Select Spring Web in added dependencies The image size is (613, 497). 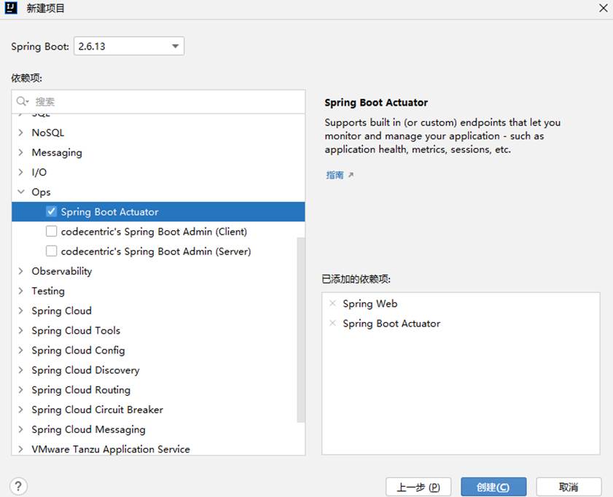pyautogui.click(x=370, y=304)
